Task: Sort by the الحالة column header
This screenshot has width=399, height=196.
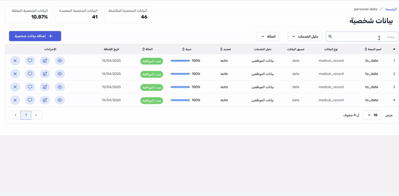Action: [x=148, y=49]
